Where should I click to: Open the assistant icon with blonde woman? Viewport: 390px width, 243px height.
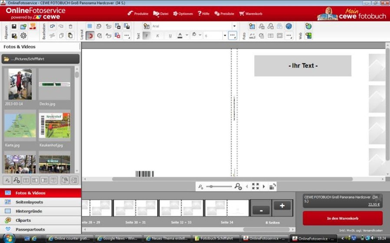tap(33, 26)
